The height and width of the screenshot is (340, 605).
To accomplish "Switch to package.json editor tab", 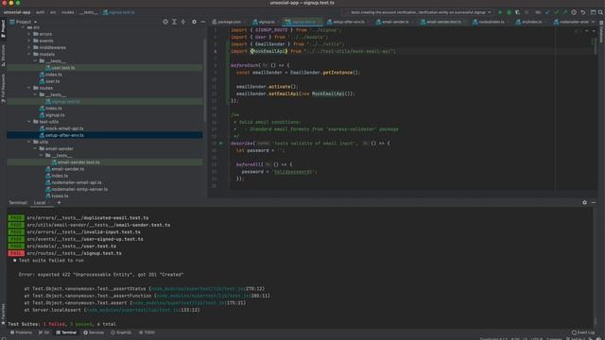I will click(227, 22).
